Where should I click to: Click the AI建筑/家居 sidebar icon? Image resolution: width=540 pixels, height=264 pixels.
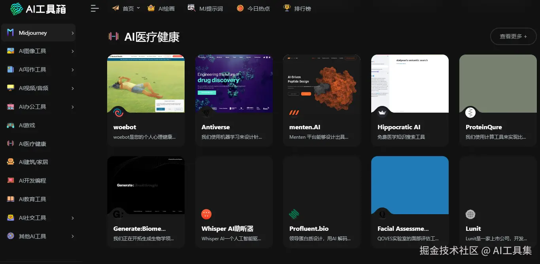[x=11, y=162]
